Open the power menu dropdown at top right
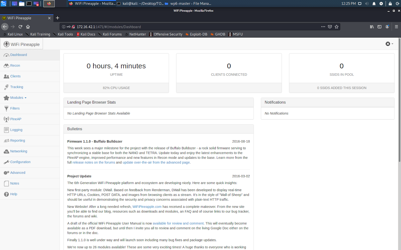The height and width of the screenshot is (250, 401). (x=389, y=44)
